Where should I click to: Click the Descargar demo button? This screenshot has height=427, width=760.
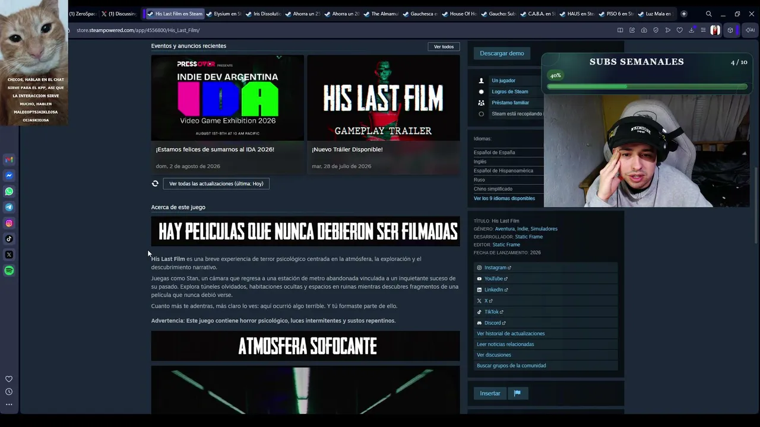pos(502,53)
